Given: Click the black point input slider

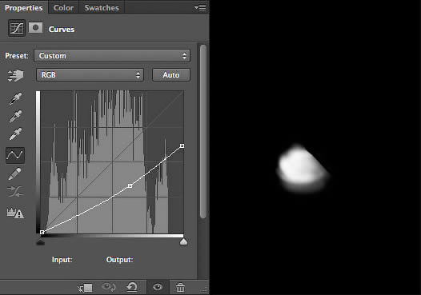Looking at the screenshot, I should coord(41,242).
